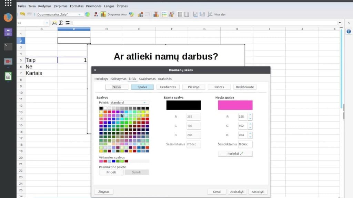Open the Format Selection icon
This screenshot has width=353, height=198.
87,14
